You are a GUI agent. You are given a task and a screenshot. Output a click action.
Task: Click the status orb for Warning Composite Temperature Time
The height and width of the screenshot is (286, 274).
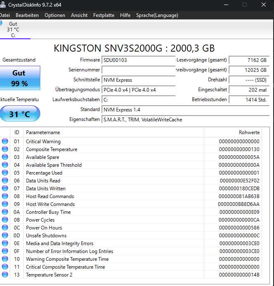(5, 259)
